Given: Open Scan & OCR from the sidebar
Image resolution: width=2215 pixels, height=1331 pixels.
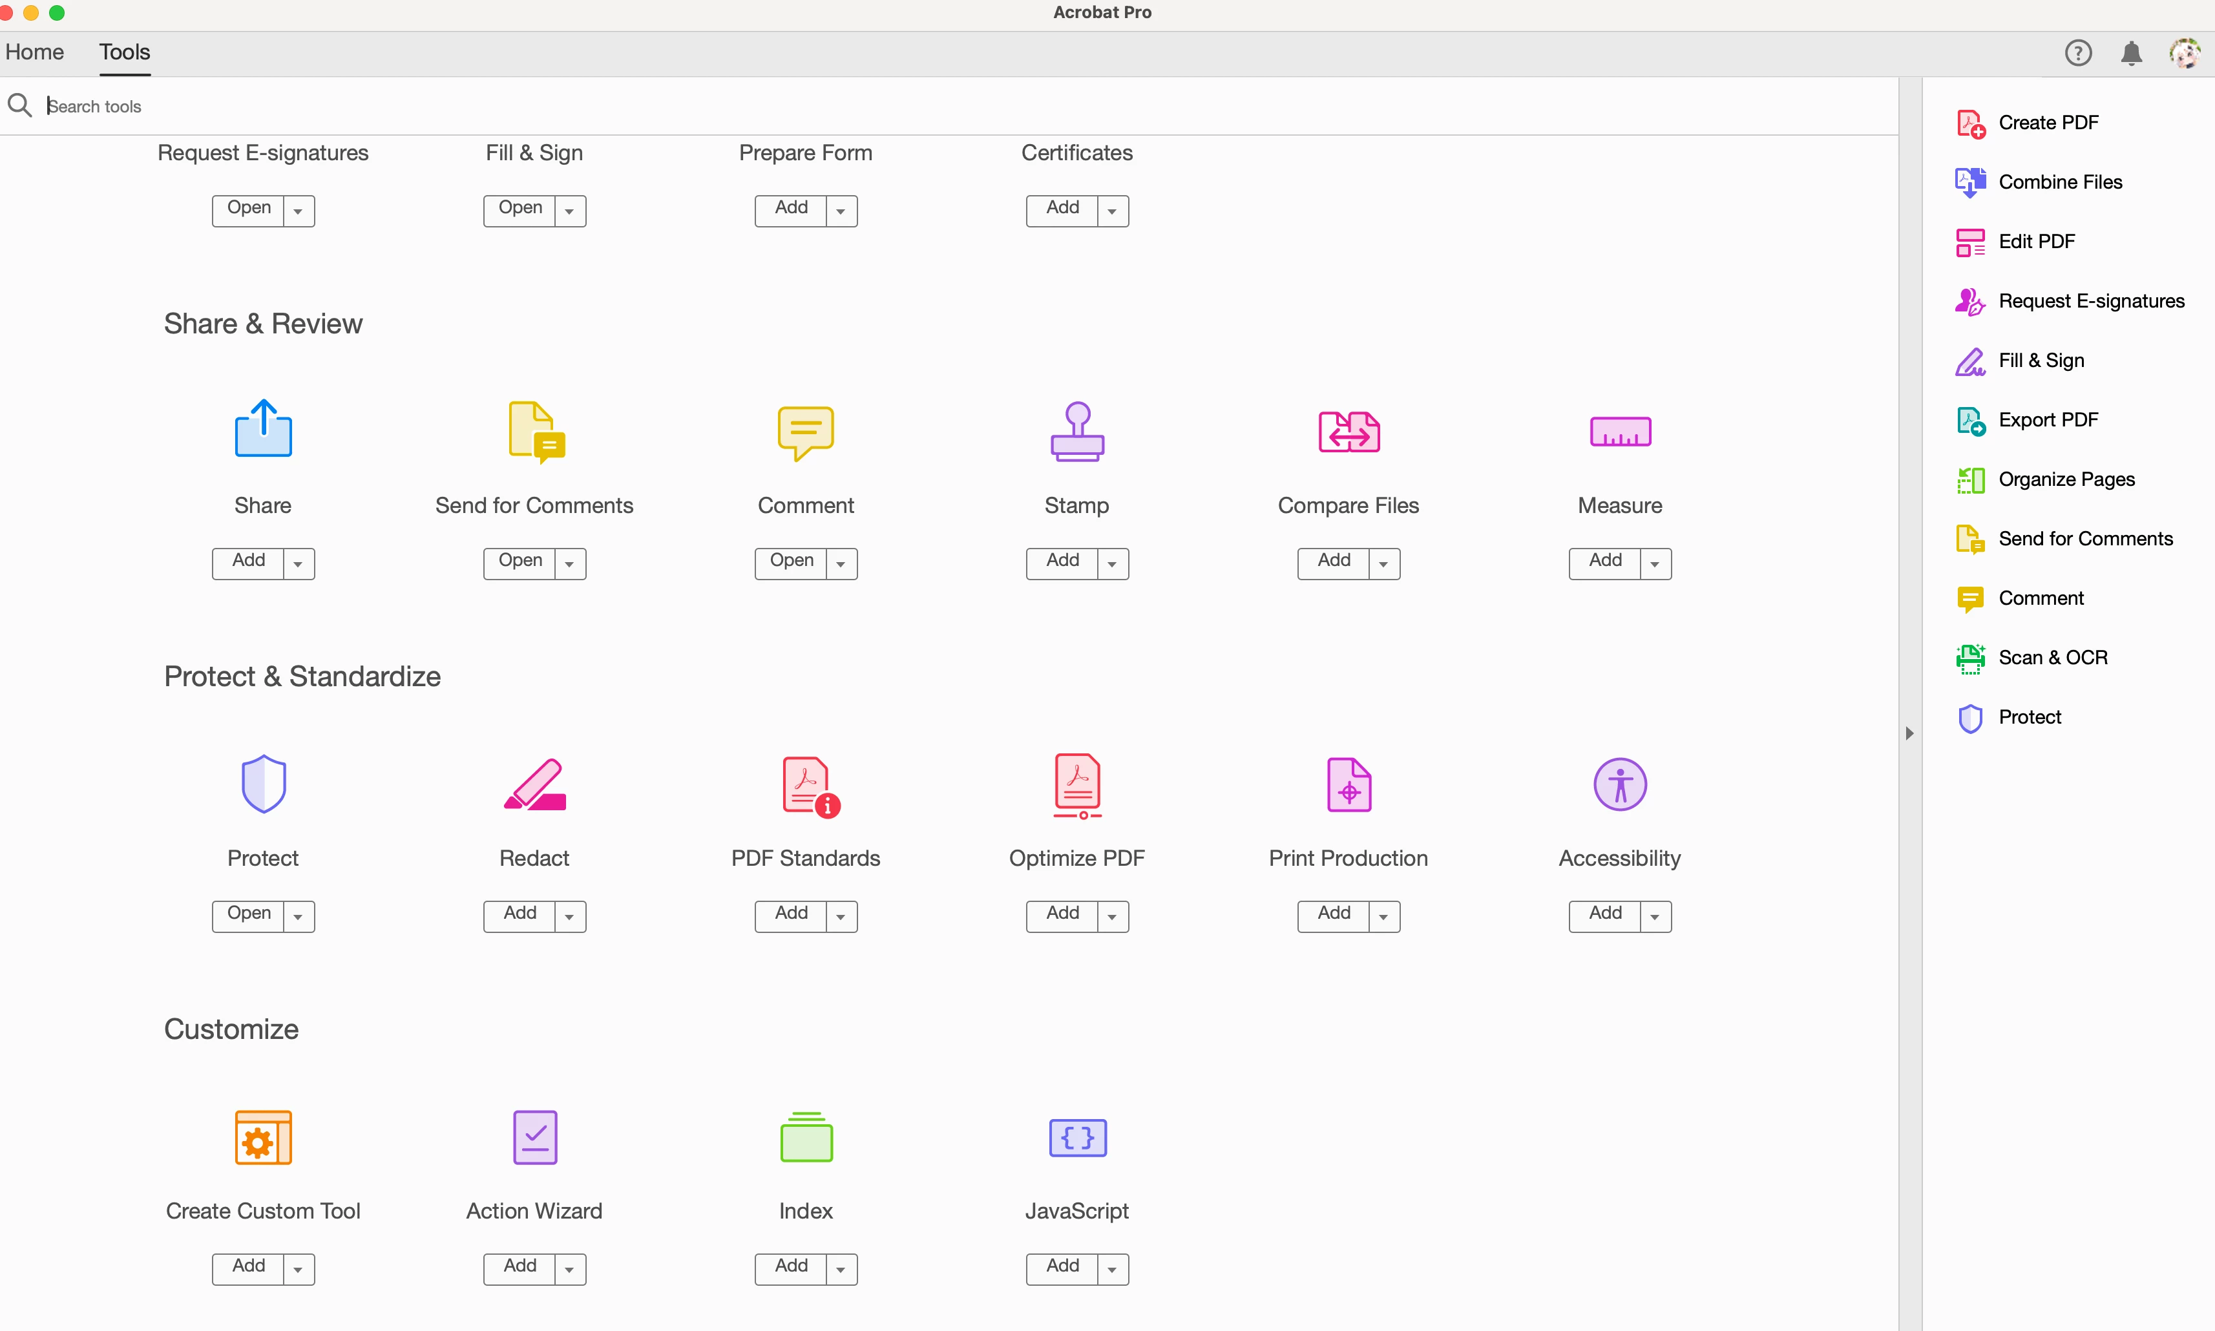Looking at the screenshot, I should [2052, 658].
